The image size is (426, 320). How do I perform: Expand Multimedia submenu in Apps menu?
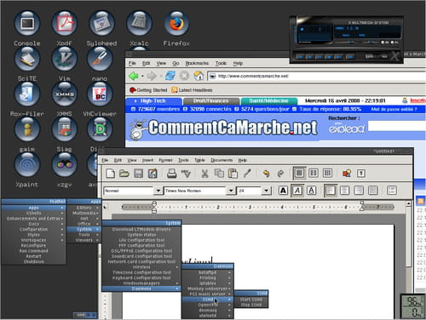(x=84, y=213)
